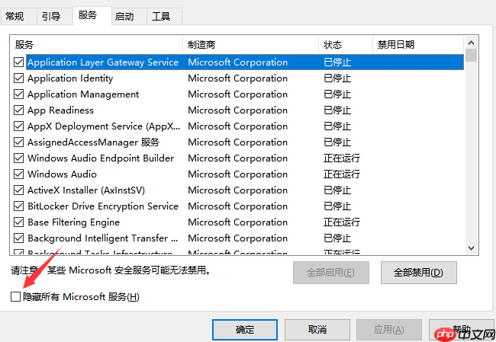This screenshot has height=342, width=496.
Task: Sort by the 状态 column header
Action: tap(346, 44)
